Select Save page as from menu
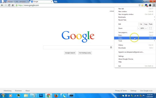156x98 pixels. (135, 32)
